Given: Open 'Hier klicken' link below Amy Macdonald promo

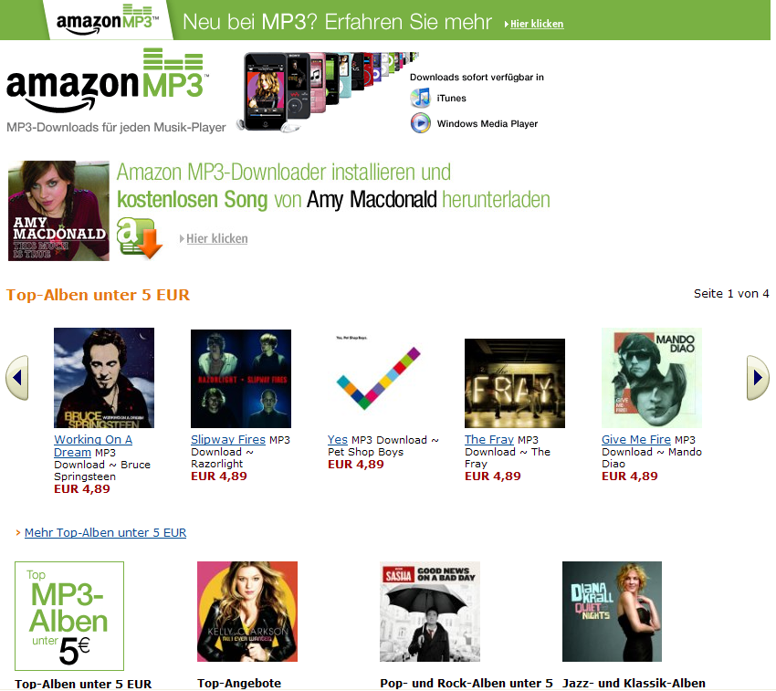Looking at the screenshot, I should pos(216,238).
